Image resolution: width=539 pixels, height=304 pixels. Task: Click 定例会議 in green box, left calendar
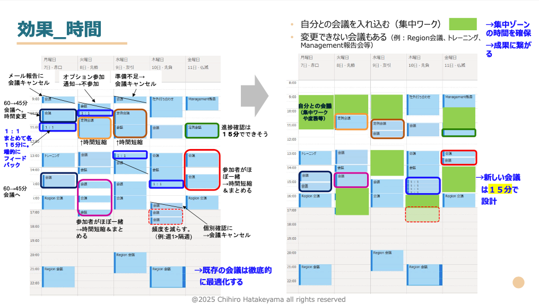[x=202, y=130]
